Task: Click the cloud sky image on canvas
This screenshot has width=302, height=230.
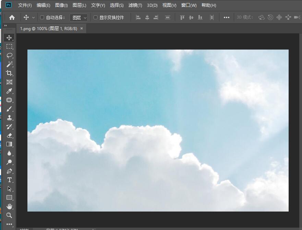Action: point(158,131)
